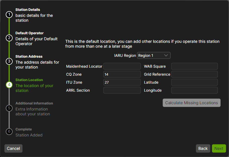This screenshot has width=229, height=157.
Task: Click step 6 Complete circle
Action: [x=9, y=132]
